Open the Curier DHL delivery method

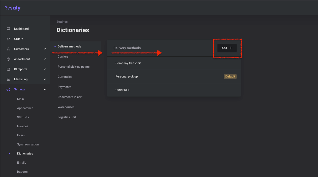pos(122,90)
